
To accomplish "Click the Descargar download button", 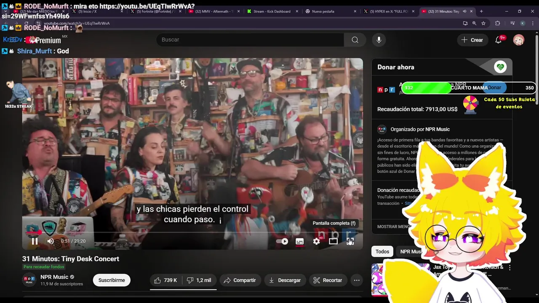I will (x=285, y=280).
